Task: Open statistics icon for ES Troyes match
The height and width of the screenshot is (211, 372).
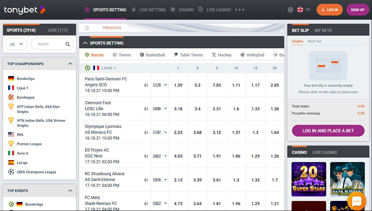Action: pyautogui.click(x=146, y=156)
